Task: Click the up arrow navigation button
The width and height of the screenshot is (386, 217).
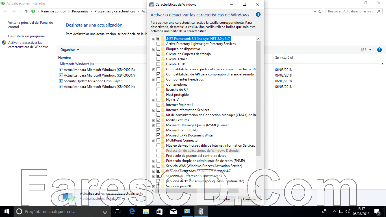Action: click(x=26, y=11)
